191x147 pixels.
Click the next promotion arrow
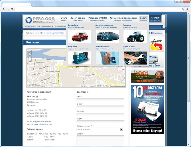(x=38, y=33)
